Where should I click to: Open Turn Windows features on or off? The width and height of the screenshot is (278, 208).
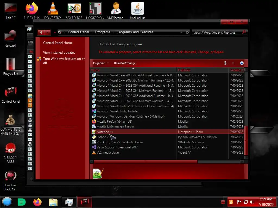click(64, 61)
